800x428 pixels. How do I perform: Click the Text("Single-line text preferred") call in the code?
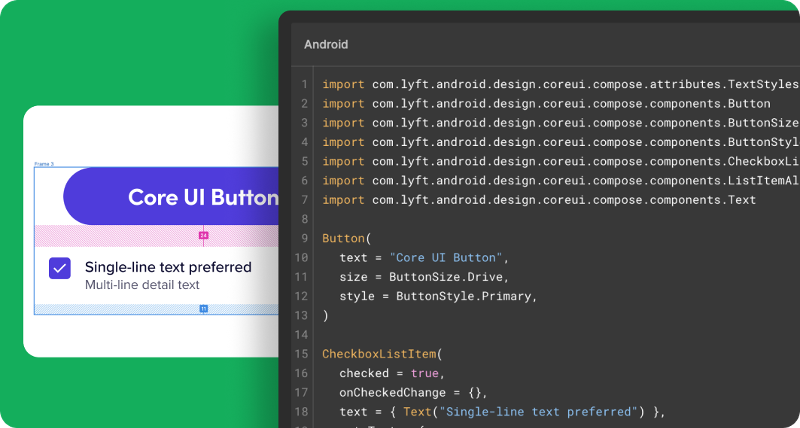click(524, 412)
